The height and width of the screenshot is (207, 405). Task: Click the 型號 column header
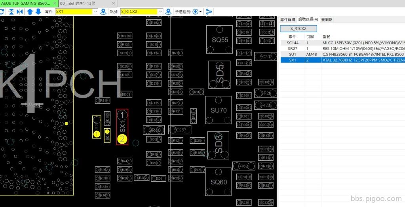(x=327, y=37)
